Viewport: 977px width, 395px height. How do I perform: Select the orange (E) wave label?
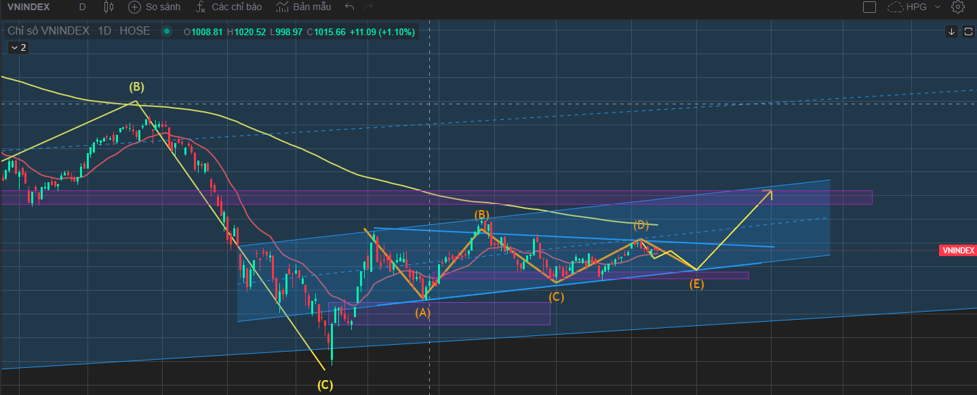(x=696, y=285)
